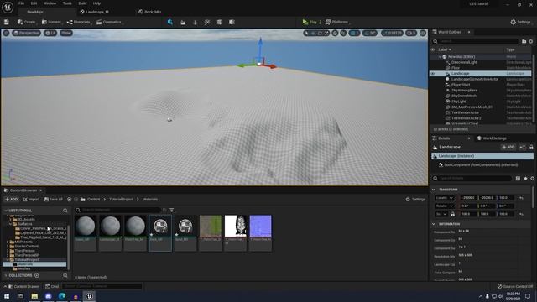Image resolution: width=537 pixels, height=302 pixels.
Task: Add a new collection with the plus icon
Action: [37, 275]
